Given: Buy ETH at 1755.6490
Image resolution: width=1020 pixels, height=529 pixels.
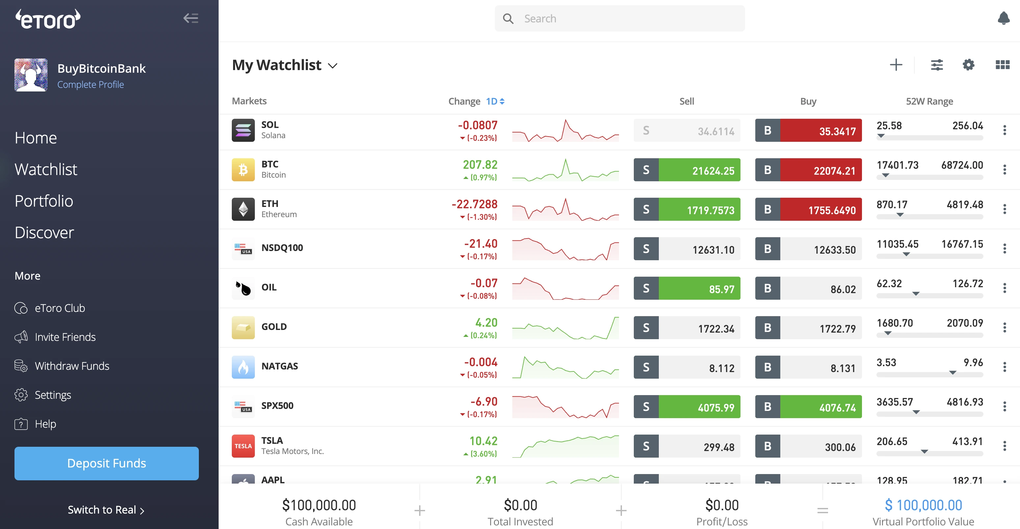Looking at the screenshot, I should click(x=809, y=209).
